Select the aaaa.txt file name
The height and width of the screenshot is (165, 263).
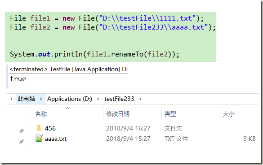[56, 139]
